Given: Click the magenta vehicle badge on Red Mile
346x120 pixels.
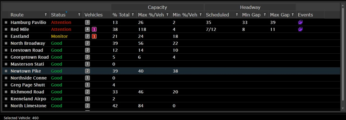Looking at the screenshot, I should (x=94, y=29).
